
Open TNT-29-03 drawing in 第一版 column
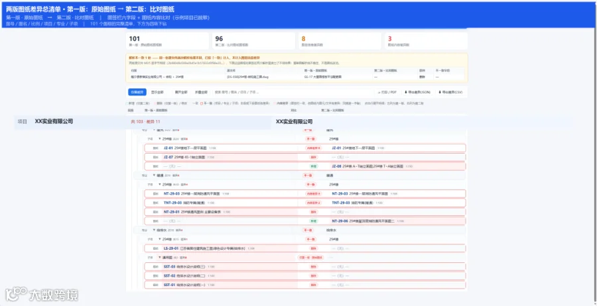click(189, 203)
